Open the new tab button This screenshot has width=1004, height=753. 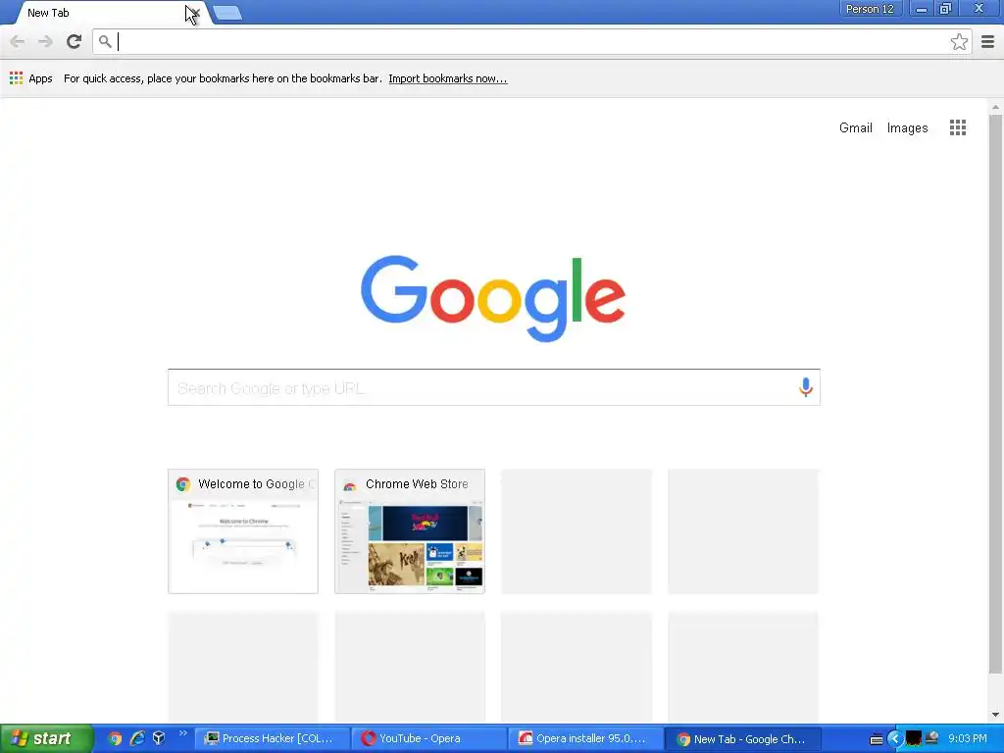(x=227, y=13)
